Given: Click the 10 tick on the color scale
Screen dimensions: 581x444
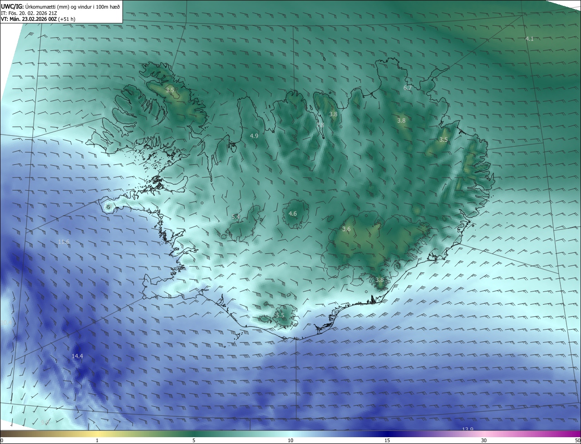Looking at the screenshot, I should [x=290, y=440].
